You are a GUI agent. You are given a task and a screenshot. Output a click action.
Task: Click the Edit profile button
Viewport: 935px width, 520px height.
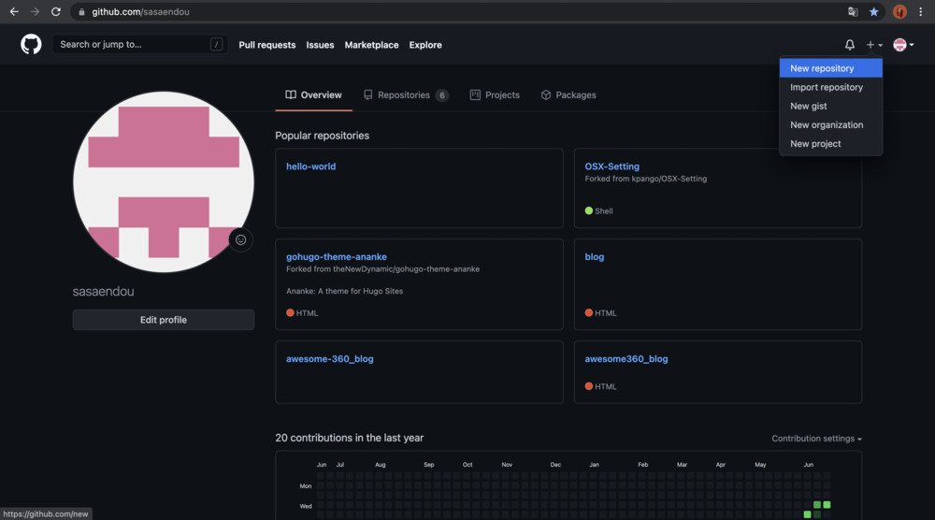click(x=164, y=320)
